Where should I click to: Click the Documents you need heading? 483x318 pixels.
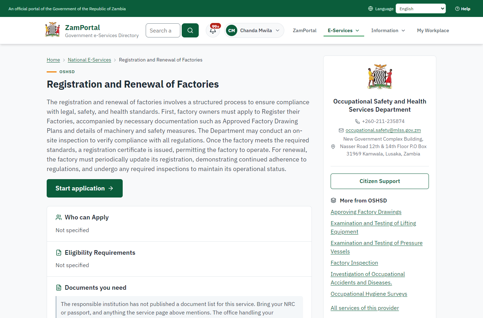click(x=95, y=288)
